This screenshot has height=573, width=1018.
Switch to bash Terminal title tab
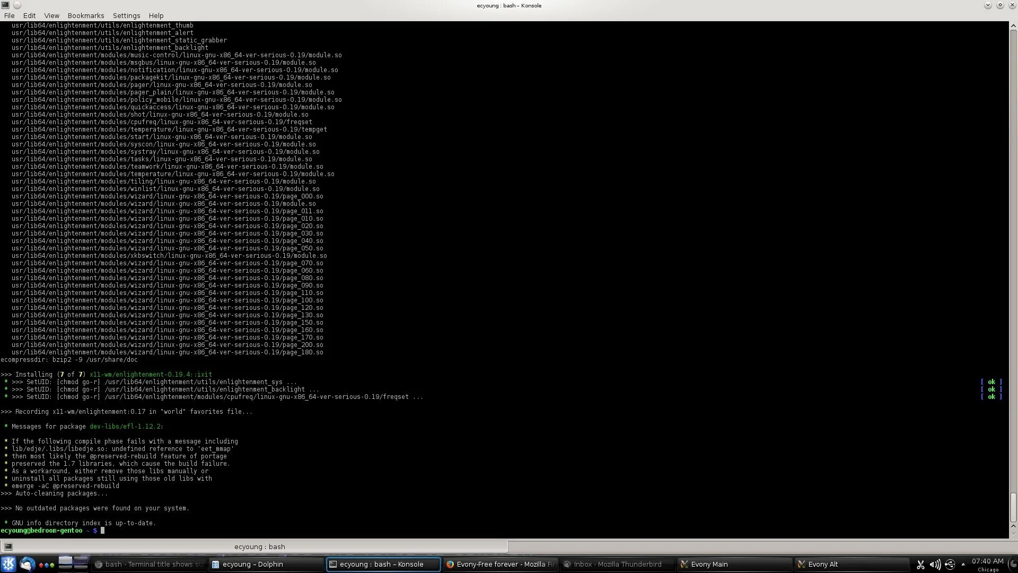click(x=147, y=564)
